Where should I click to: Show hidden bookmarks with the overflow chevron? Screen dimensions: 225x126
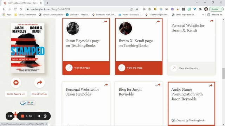[203, 15]
